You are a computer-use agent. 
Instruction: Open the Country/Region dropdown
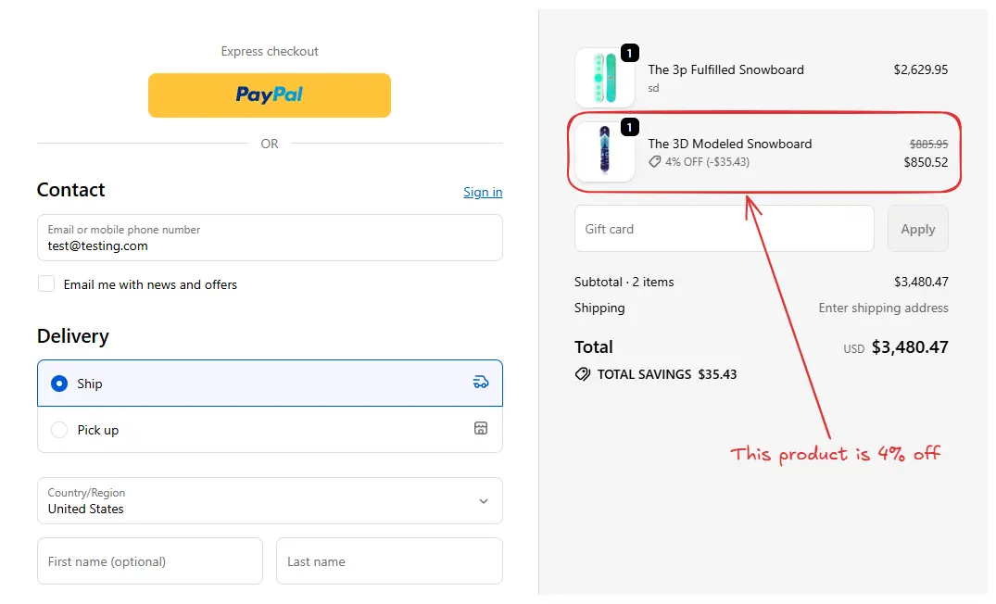click(269, 501)
